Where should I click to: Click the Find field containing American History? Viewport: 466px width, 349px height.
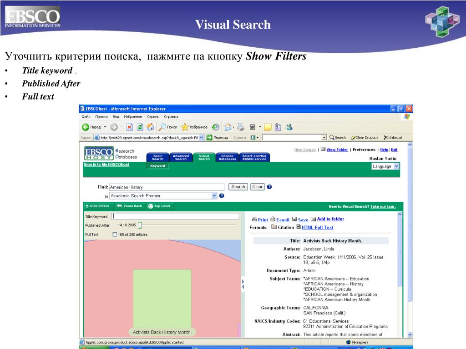(167, 187)
